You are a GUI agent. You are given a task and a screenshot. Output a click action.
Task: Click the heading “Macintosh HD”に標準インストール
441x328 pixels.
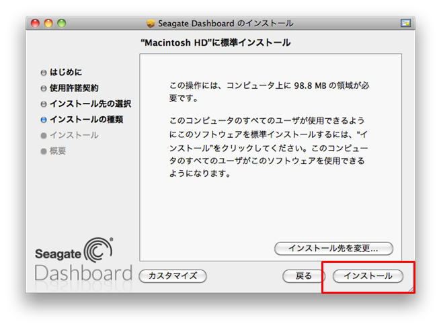[215, 43]
